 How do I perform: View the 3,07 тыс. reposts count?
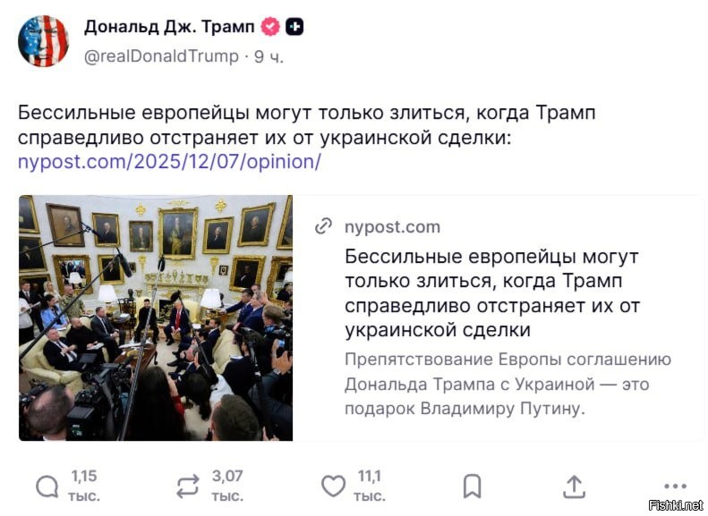[x=227, y=486]
